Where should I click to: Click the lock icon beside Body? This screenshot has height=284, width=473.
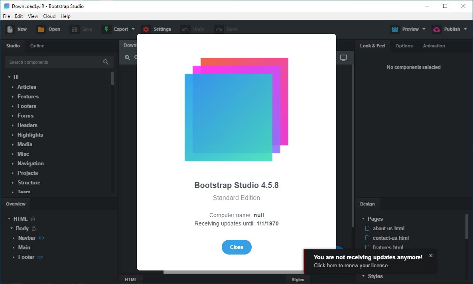(34, 229)
